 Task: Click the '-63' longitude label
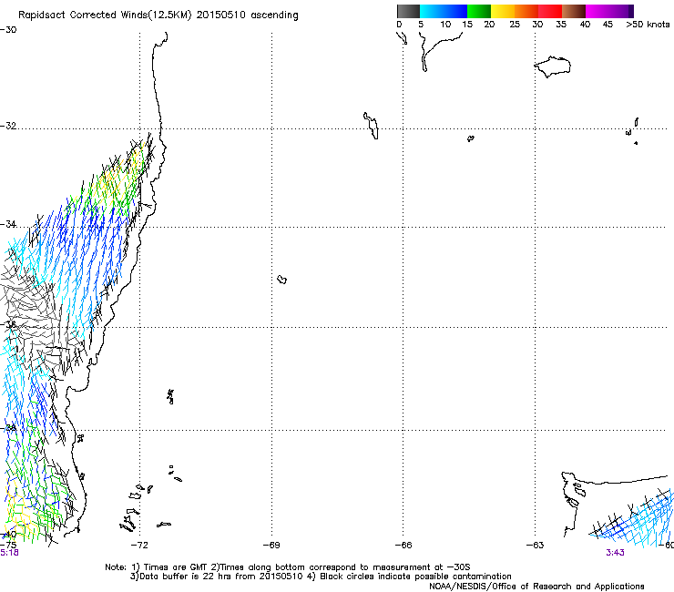point(535,546)
